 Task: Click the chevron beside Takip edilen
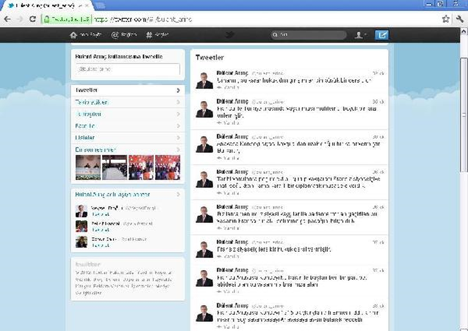178,102
